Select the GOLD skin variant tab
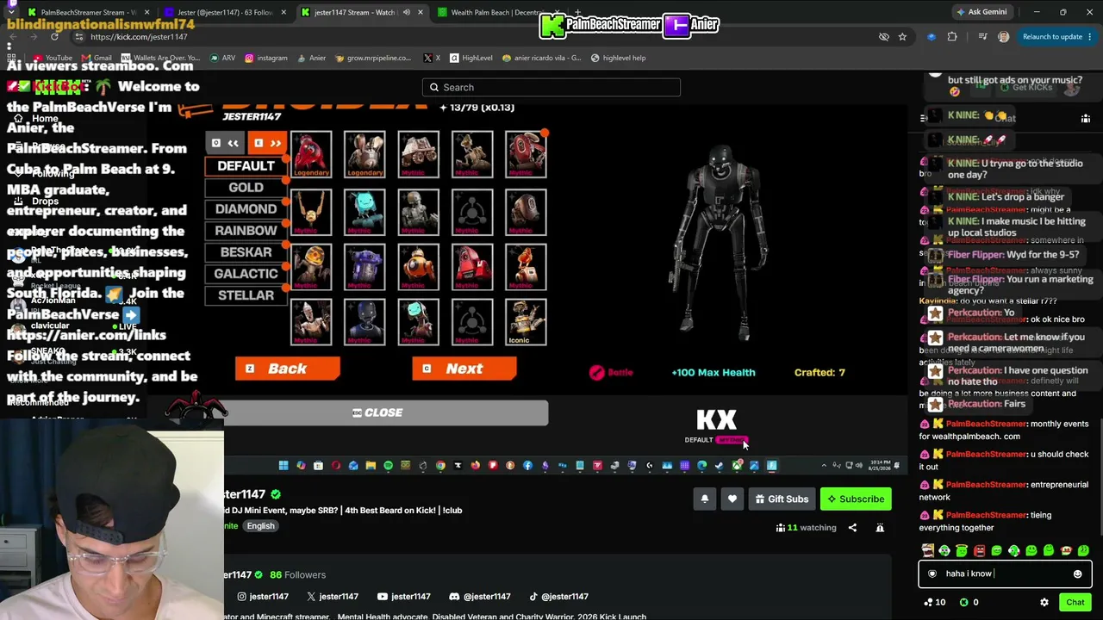The height and width of the screenshot is (620, 1103). [246, 188]
